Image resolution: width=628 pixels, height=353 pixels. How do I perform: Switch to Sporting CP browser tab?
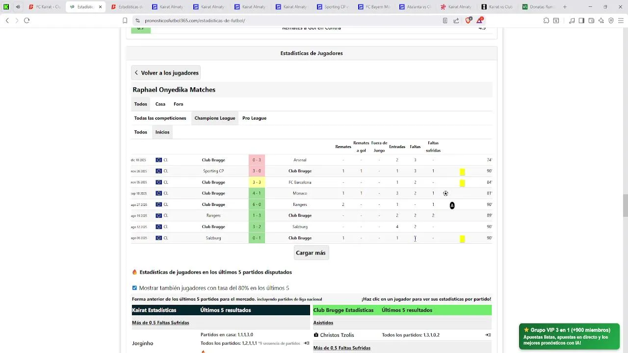pyautogui.click(x=333, y=7)
